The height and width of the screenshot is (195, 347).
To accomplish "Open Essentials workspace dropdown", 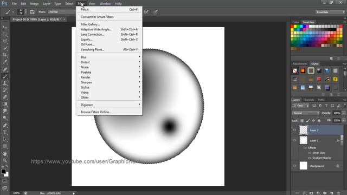I will [x=330, y=12].
